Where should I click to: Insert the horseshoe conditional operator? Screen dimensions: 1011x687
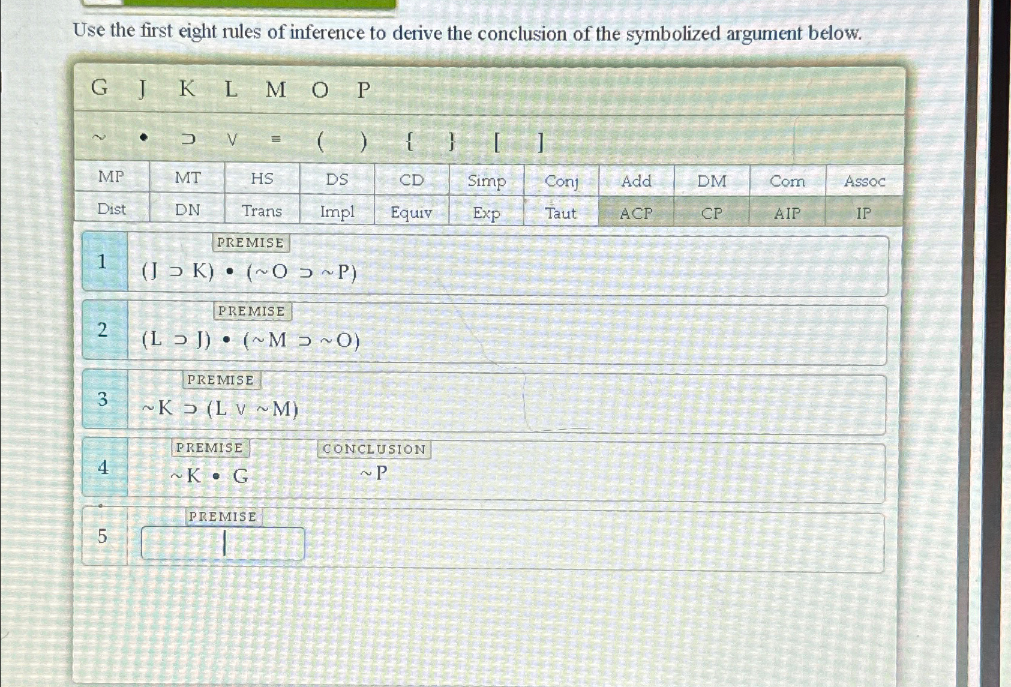(188, 139)
